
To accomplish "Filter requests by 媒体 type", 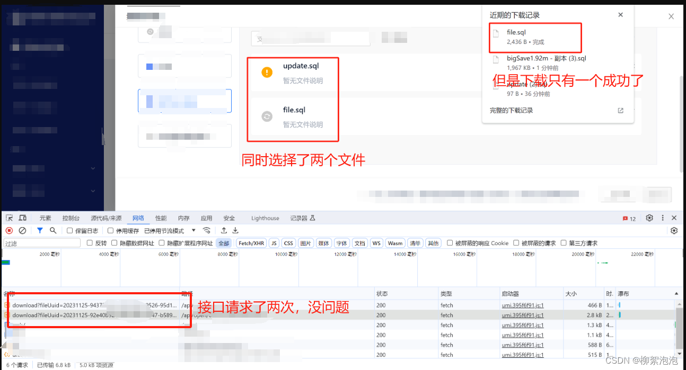I will coord(324,243).
